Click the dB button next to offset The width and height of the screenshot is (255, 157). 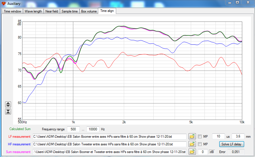(212, 152)
